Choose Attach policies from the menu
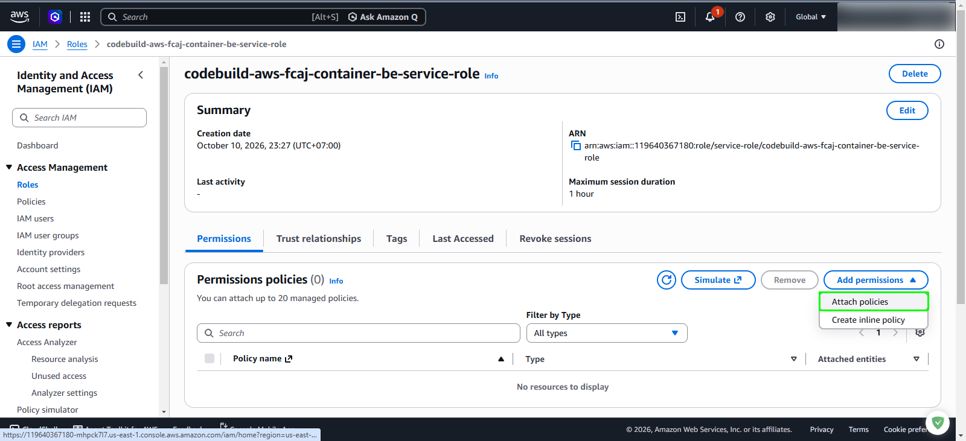Viewport: 966px width, 441px height. coord(874,302)
